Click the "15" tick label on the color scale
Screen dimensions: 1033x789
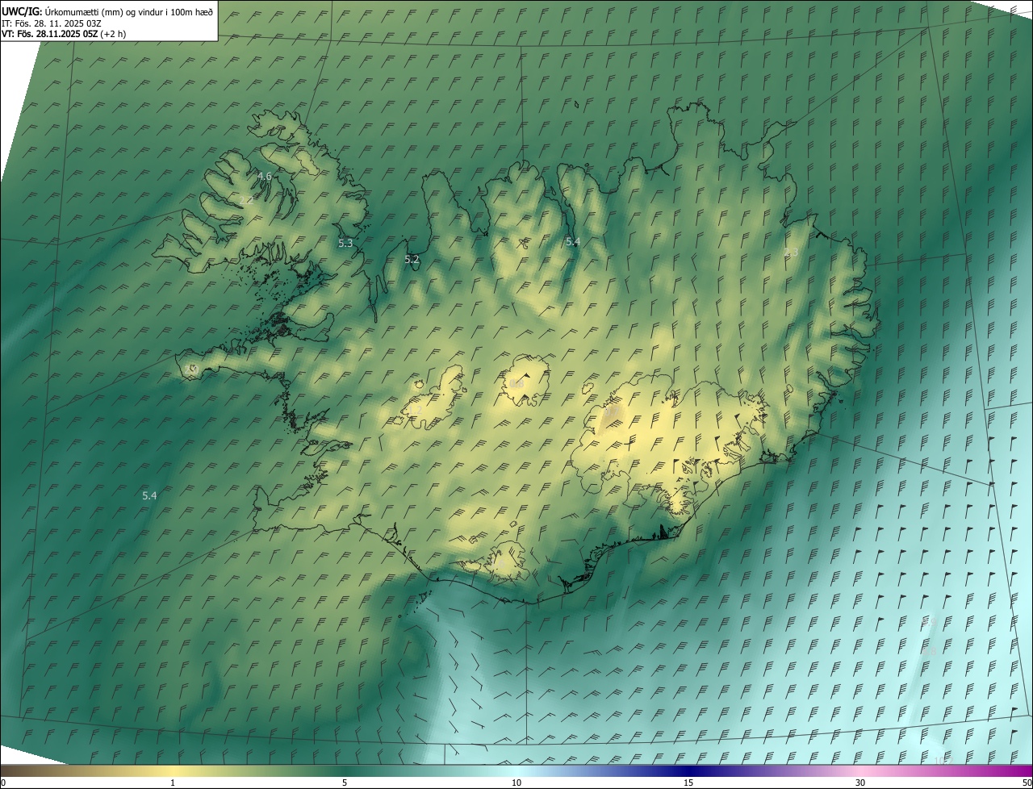coord(688,783)
